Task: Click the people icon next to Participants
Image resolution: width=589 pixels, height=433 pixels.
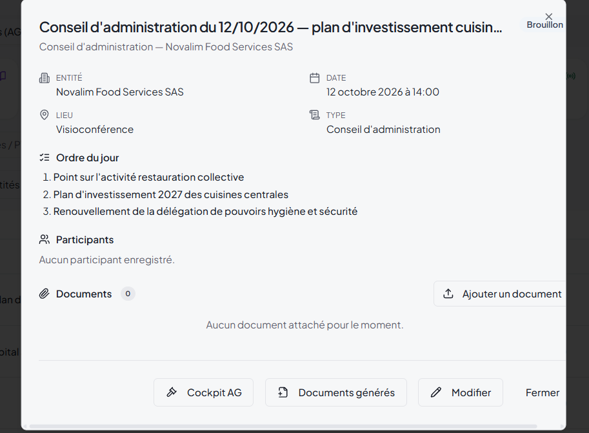Action: 45,239
